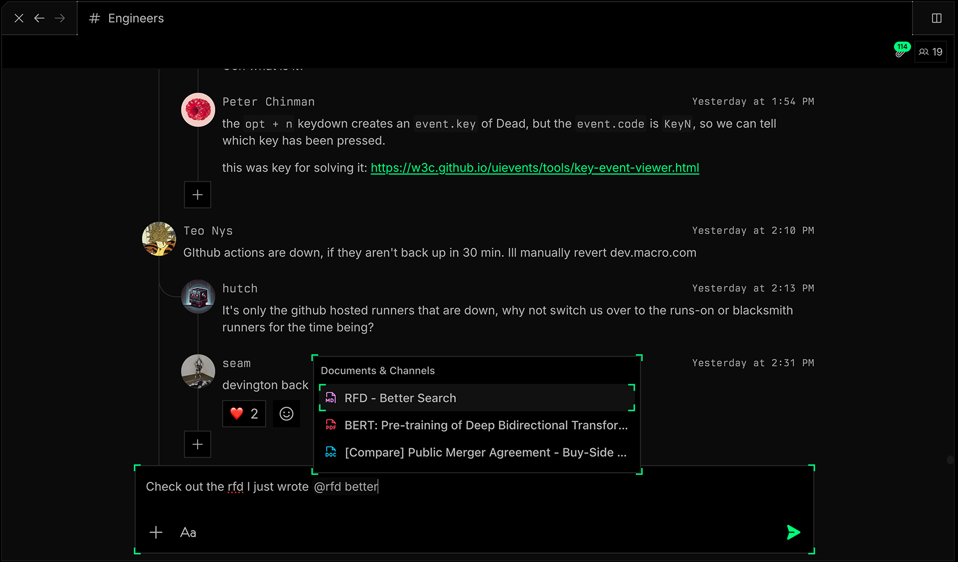Open the w3c key-event-viewer link
The height and width of the screenshot is (562, 958).
(x=534, y=168)
